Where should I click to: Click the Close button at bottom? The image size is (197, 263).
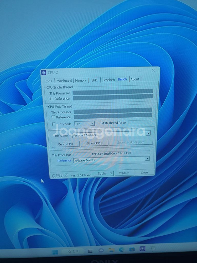pos(144,173)
